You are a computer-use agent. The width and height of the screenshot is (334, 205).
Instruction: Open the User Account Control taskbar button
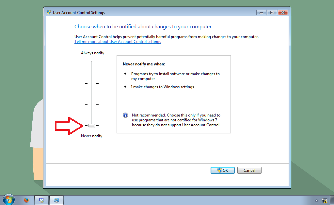[56, 200]
